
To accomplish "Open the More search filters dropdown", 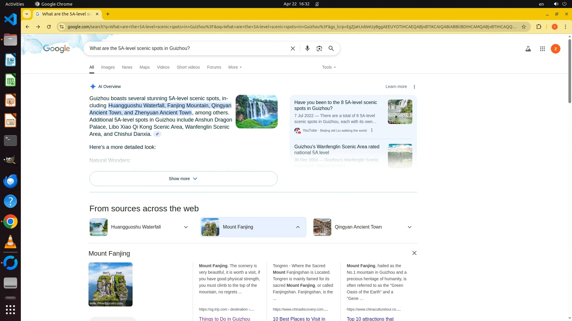I will [235, 67].
